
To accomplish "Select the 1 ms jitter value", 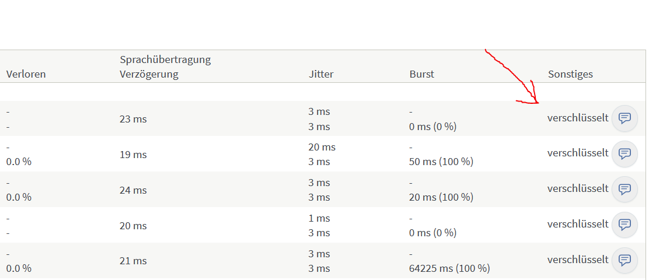I will pos(319,218).
